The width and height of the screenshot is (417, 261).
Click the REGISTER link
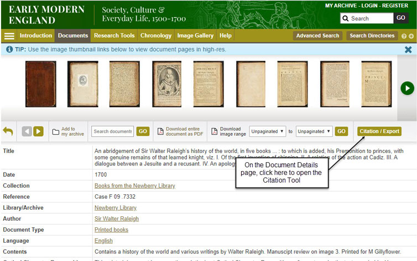[x=395, y=6]
